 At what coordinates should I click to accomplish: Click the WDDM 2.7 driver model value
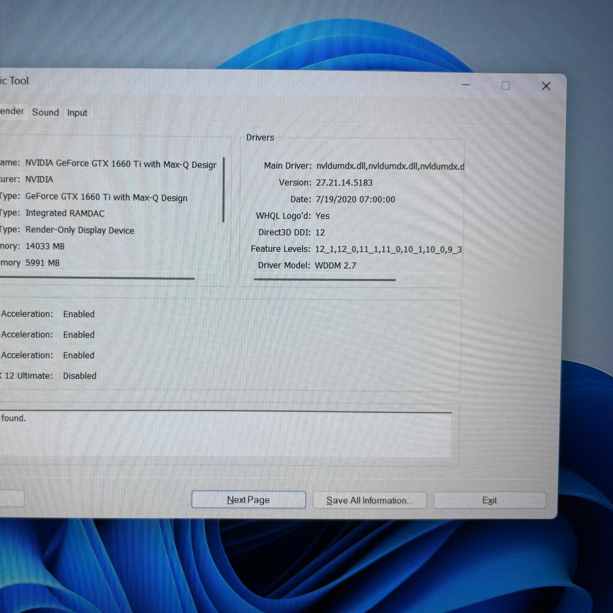(x=335, y=265)
